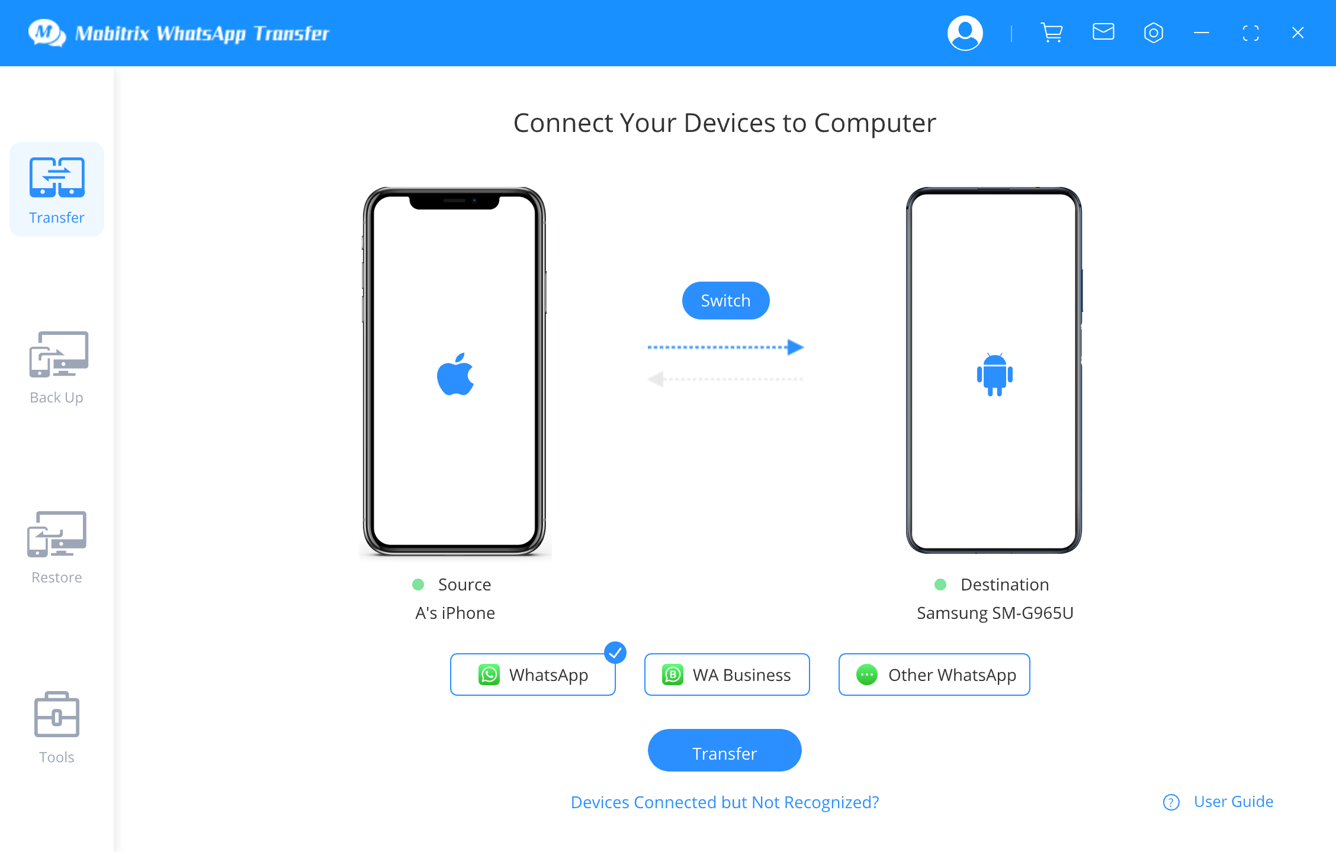The height and width of the screenshot is (852, 1336).
Task: Select the WA Business transfer option
Action: [725, 674]
